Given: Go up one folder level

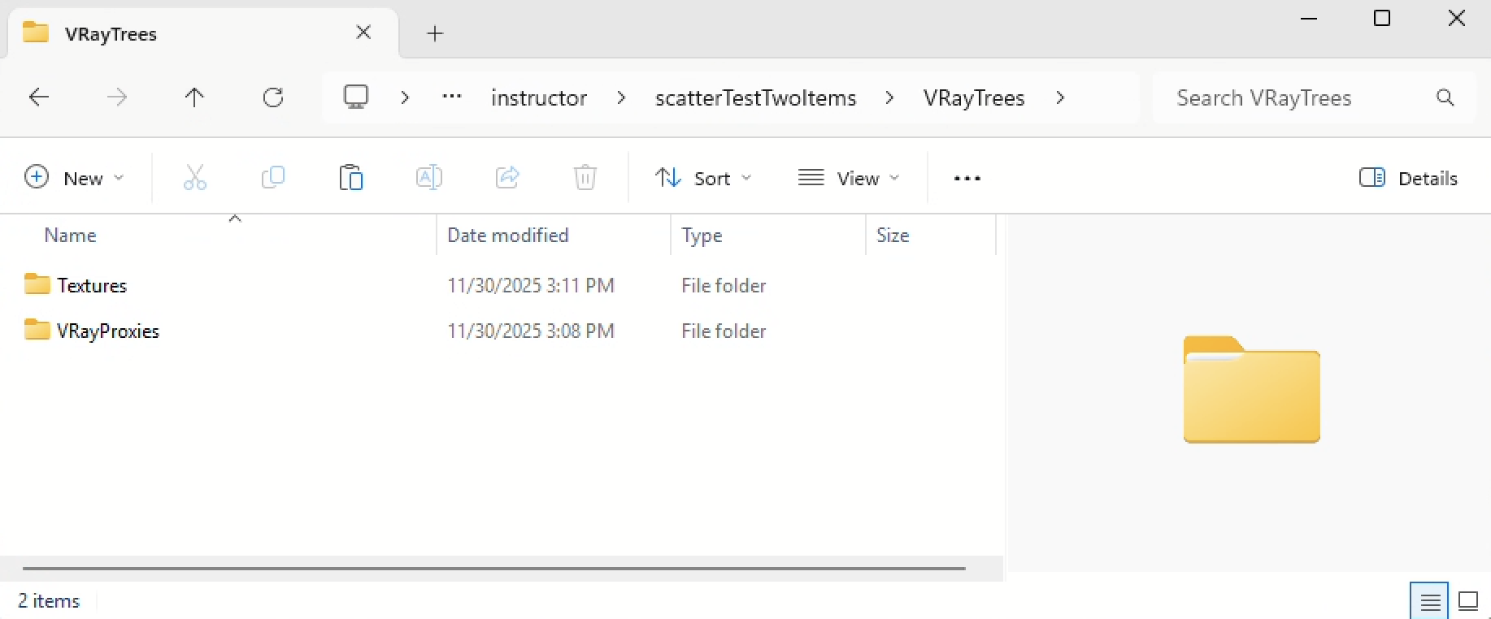Looking at the screenshot, I should [193, 98].
